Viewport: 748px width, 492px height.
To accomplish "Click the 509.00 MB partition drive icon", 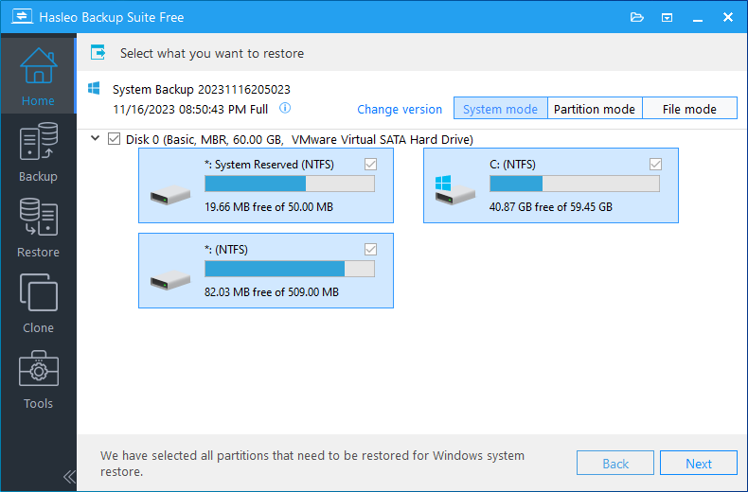I will pos(170,280).
